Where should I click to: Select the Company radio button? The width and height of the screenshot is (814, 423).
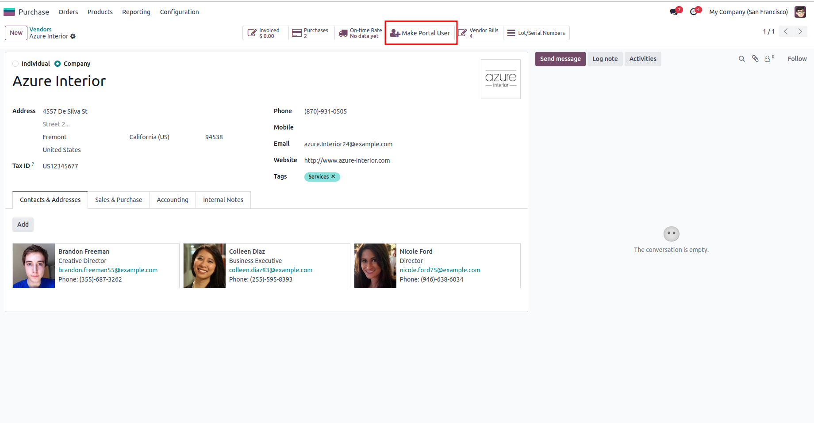coord(58,64)
